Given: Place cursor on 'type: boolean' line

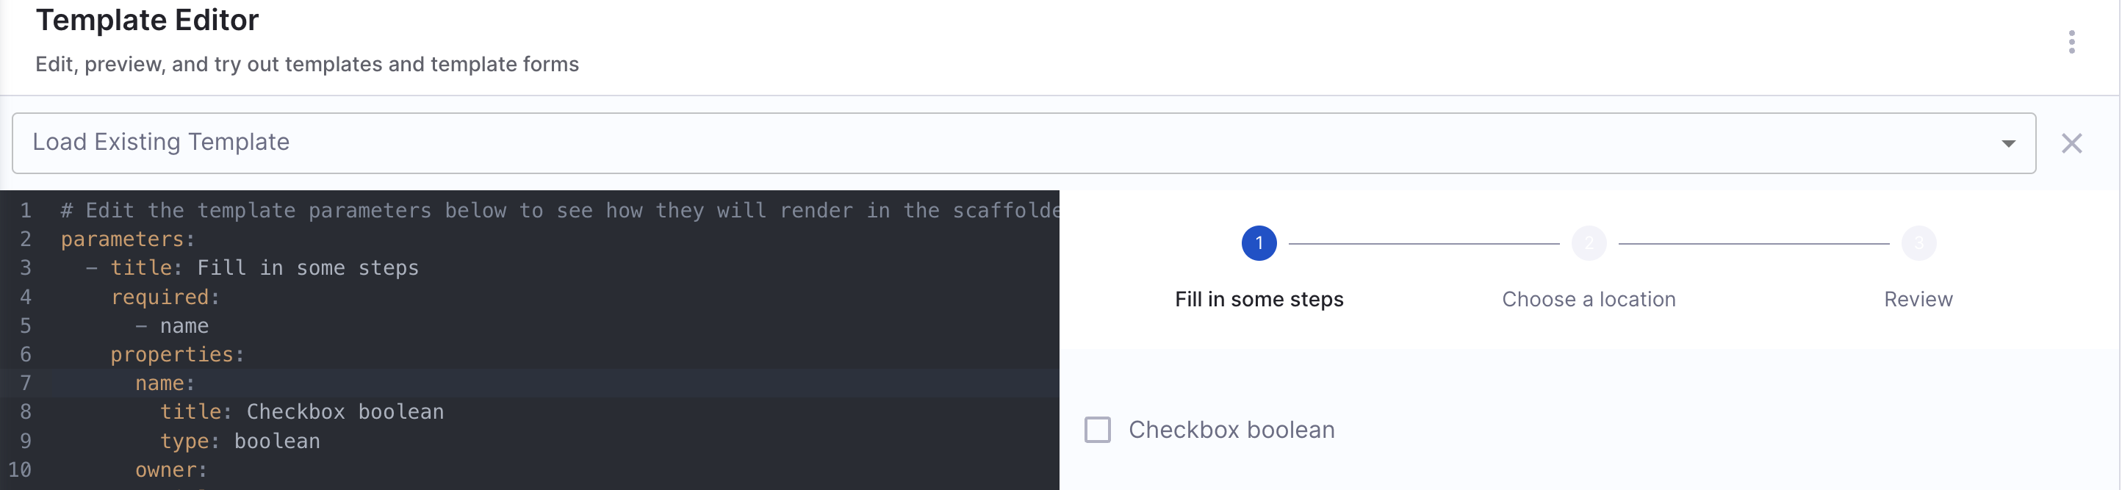Looking at the screenshot, I should point(239,442).
